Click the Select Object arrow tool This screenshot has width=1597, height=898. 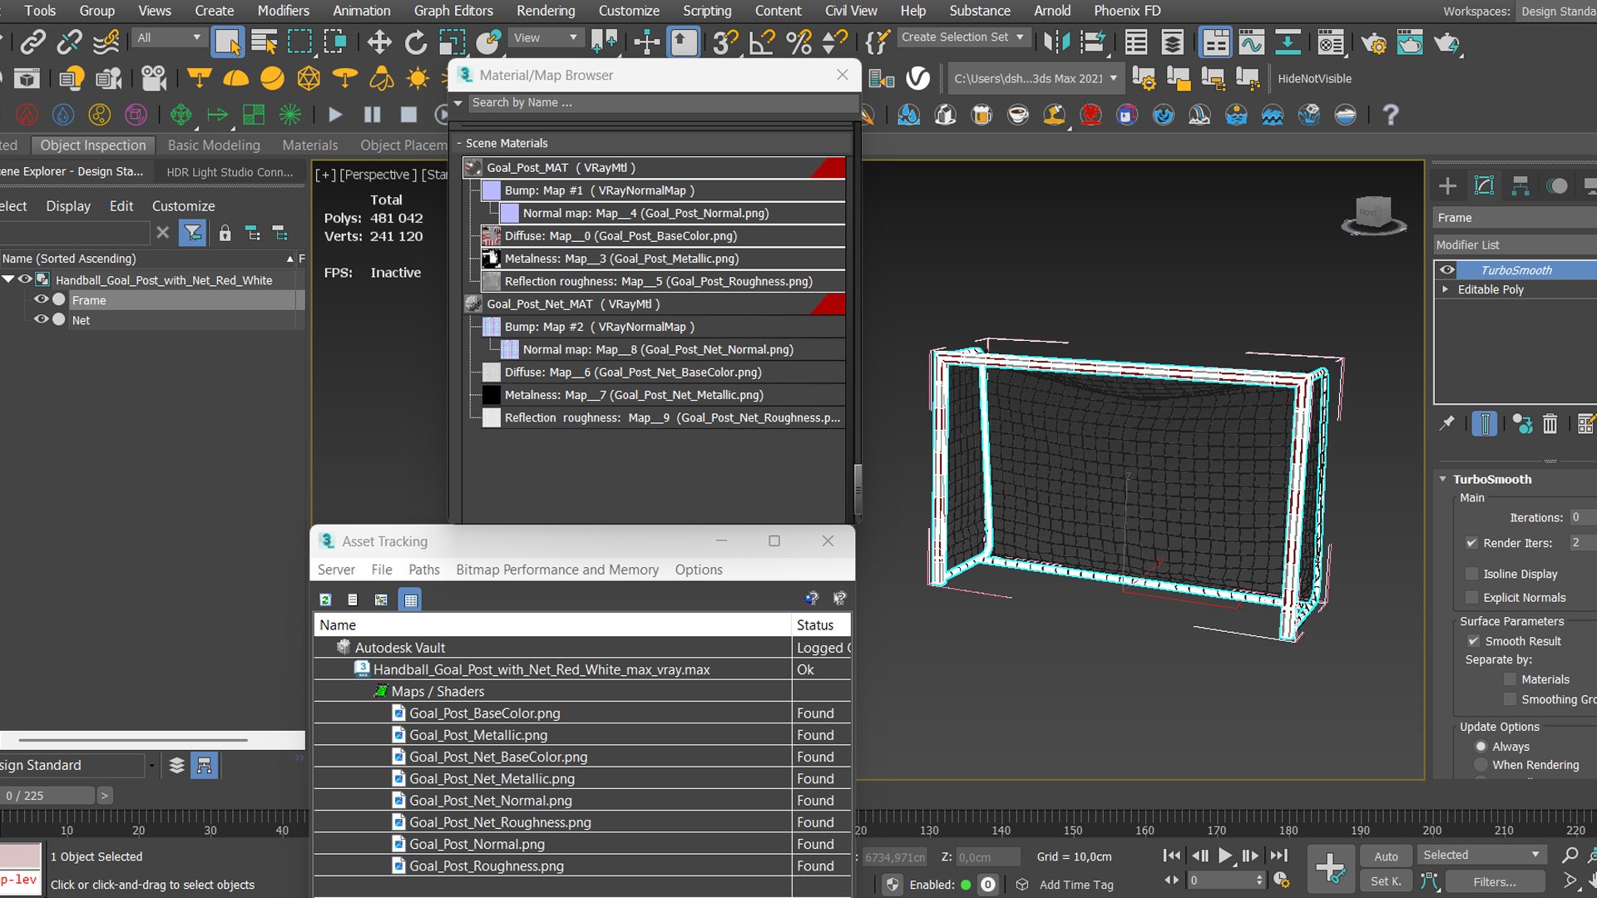[227, 42]
